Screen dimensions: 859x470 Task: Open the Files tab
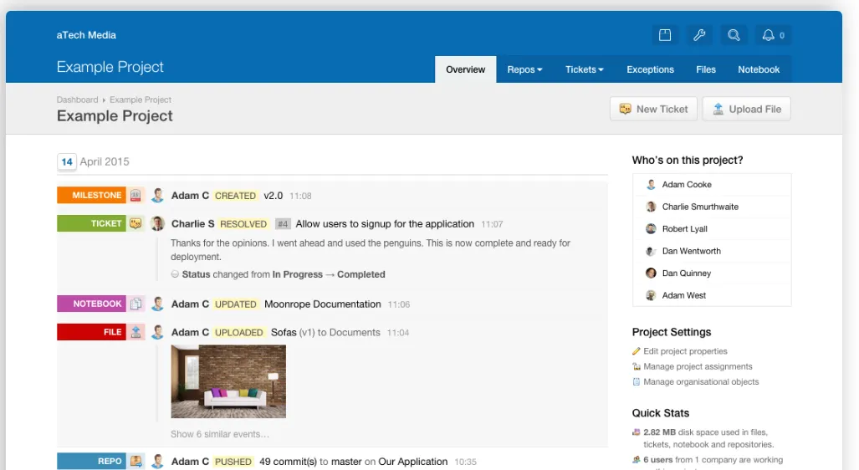click(x=706, y=69)
